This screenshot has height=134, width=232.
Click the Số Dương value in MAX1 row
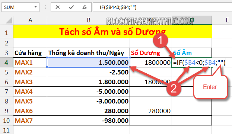coord(151,63)
